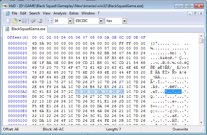Click the HxD application icon in title bar
207x135 pixels.
click(5, 6)
